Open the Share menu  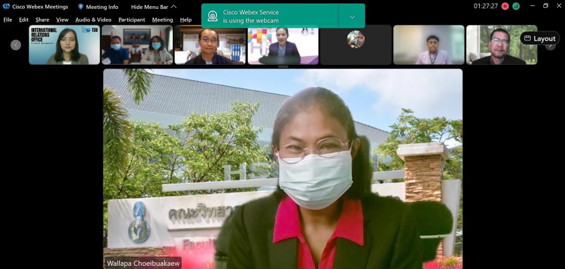click(42, 20)
